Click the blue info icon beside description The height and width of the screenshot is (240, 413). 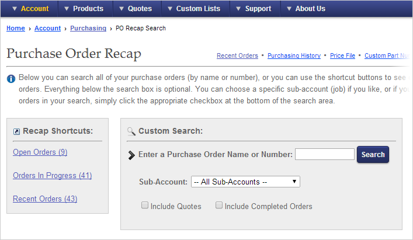pos(11,78)
